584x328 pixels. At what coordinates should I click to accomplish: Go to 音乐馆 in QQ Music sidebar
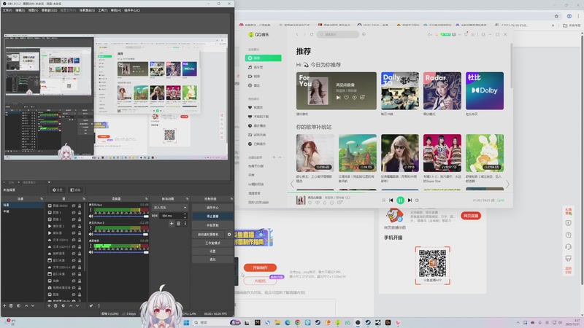[x=255, y=67]
